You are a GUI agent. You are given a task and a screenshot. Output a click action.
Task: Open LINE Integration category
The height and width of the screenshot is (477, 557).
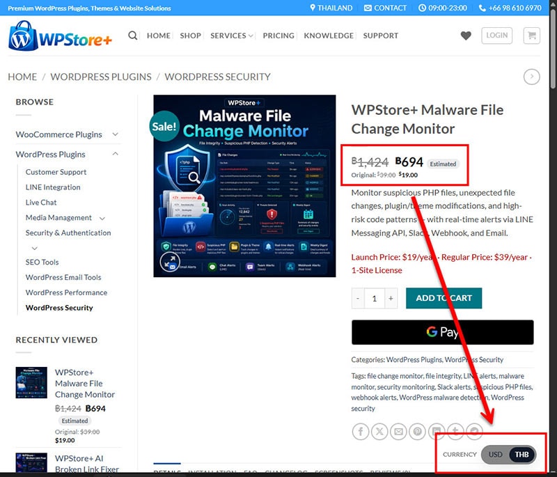coord(53,187)
